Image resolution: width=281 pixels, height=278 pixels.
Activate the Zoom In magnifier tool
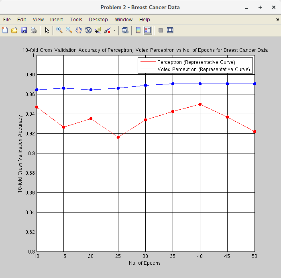(59, 30)
